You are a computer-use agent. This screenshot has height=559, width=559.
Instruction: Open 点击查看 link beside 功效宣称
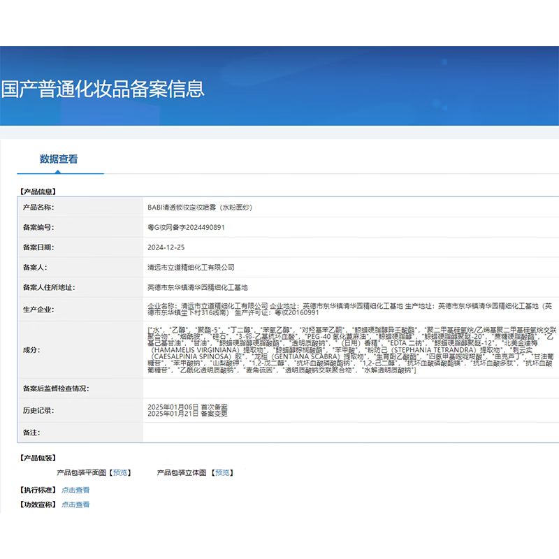tap(75, 504)
